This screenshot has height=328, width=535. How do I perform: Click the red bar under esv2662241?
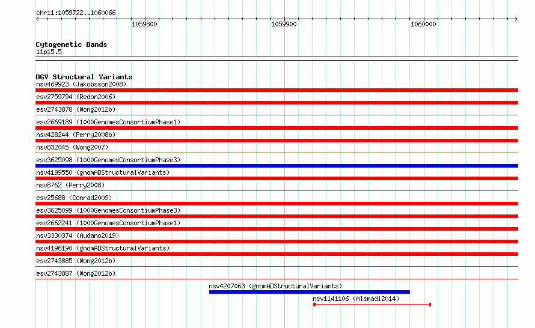click(x=277, y=229)
